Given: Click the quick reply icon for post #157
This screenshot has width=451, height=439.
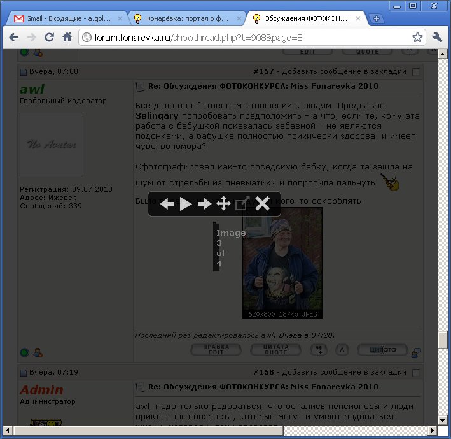Looking at the screenshot, I should (x=416, y=352).
